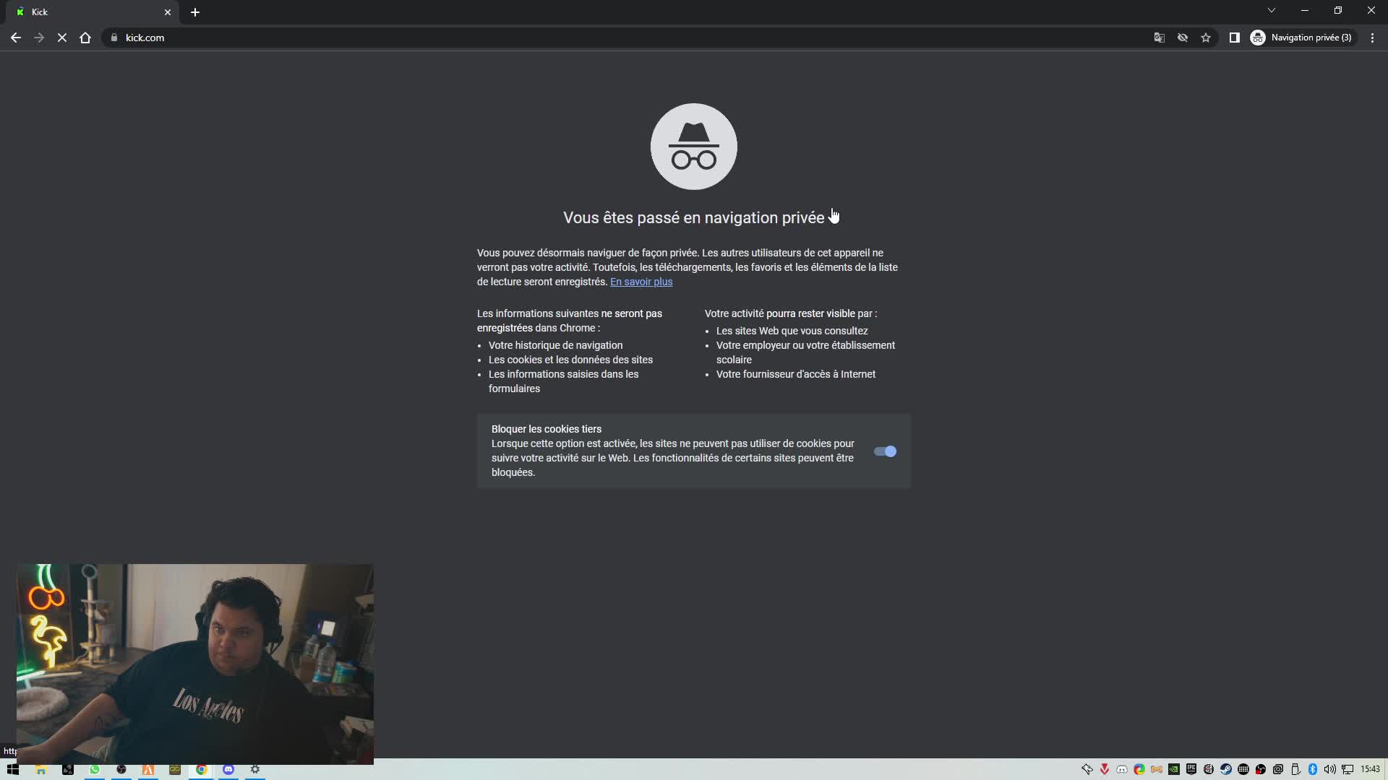This screenshot has height=780, width=1388.
Task: Open NVIDIA tray icon
Action: coord(1174,769)
